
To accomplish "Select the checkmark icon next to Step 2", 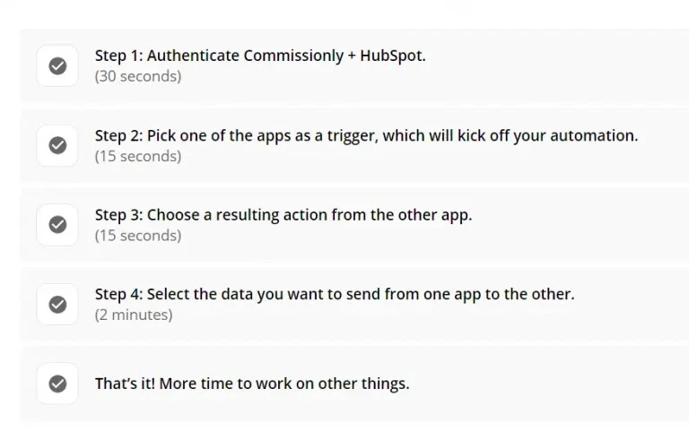I will (57, 145).
